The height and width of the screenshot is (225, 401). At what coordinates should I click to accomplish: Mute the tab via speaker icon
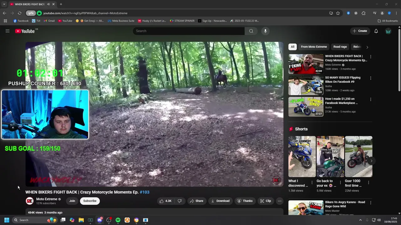click(49, 4)
